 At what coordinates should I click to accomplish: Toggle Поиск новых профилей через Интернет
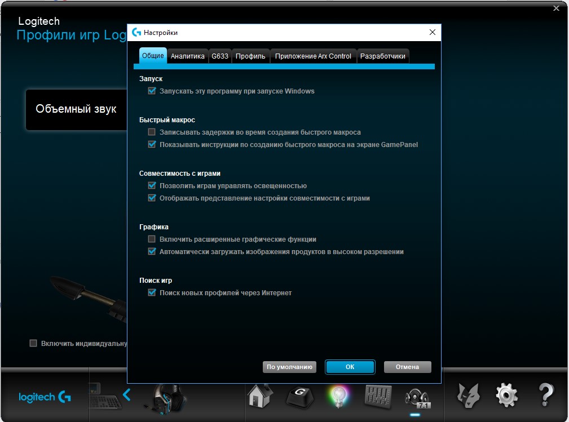pyautogui.click(x=152, y=292)
